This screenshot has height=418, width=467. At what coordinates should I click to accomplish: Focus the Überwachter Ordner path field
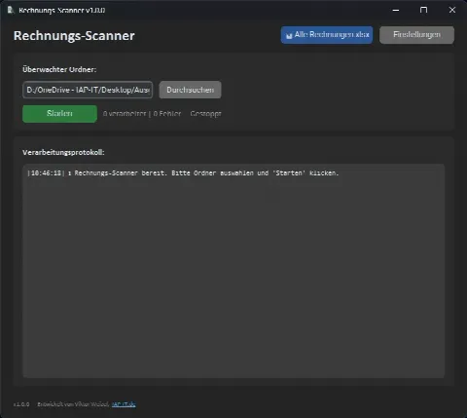pyautogui.click(x=88, y=90)
